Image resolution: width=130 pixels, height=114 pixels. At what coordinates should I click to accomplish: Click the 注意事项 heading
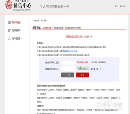(x=41, y=106)
